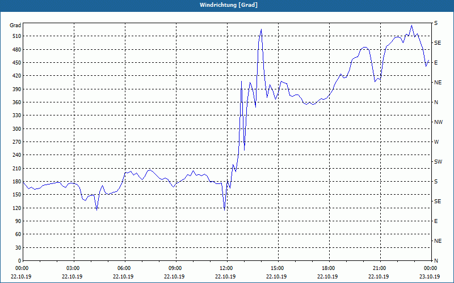Select the 300 degree axis label
The width and height of the screenshot is (454, 283).
coord(16,129)
